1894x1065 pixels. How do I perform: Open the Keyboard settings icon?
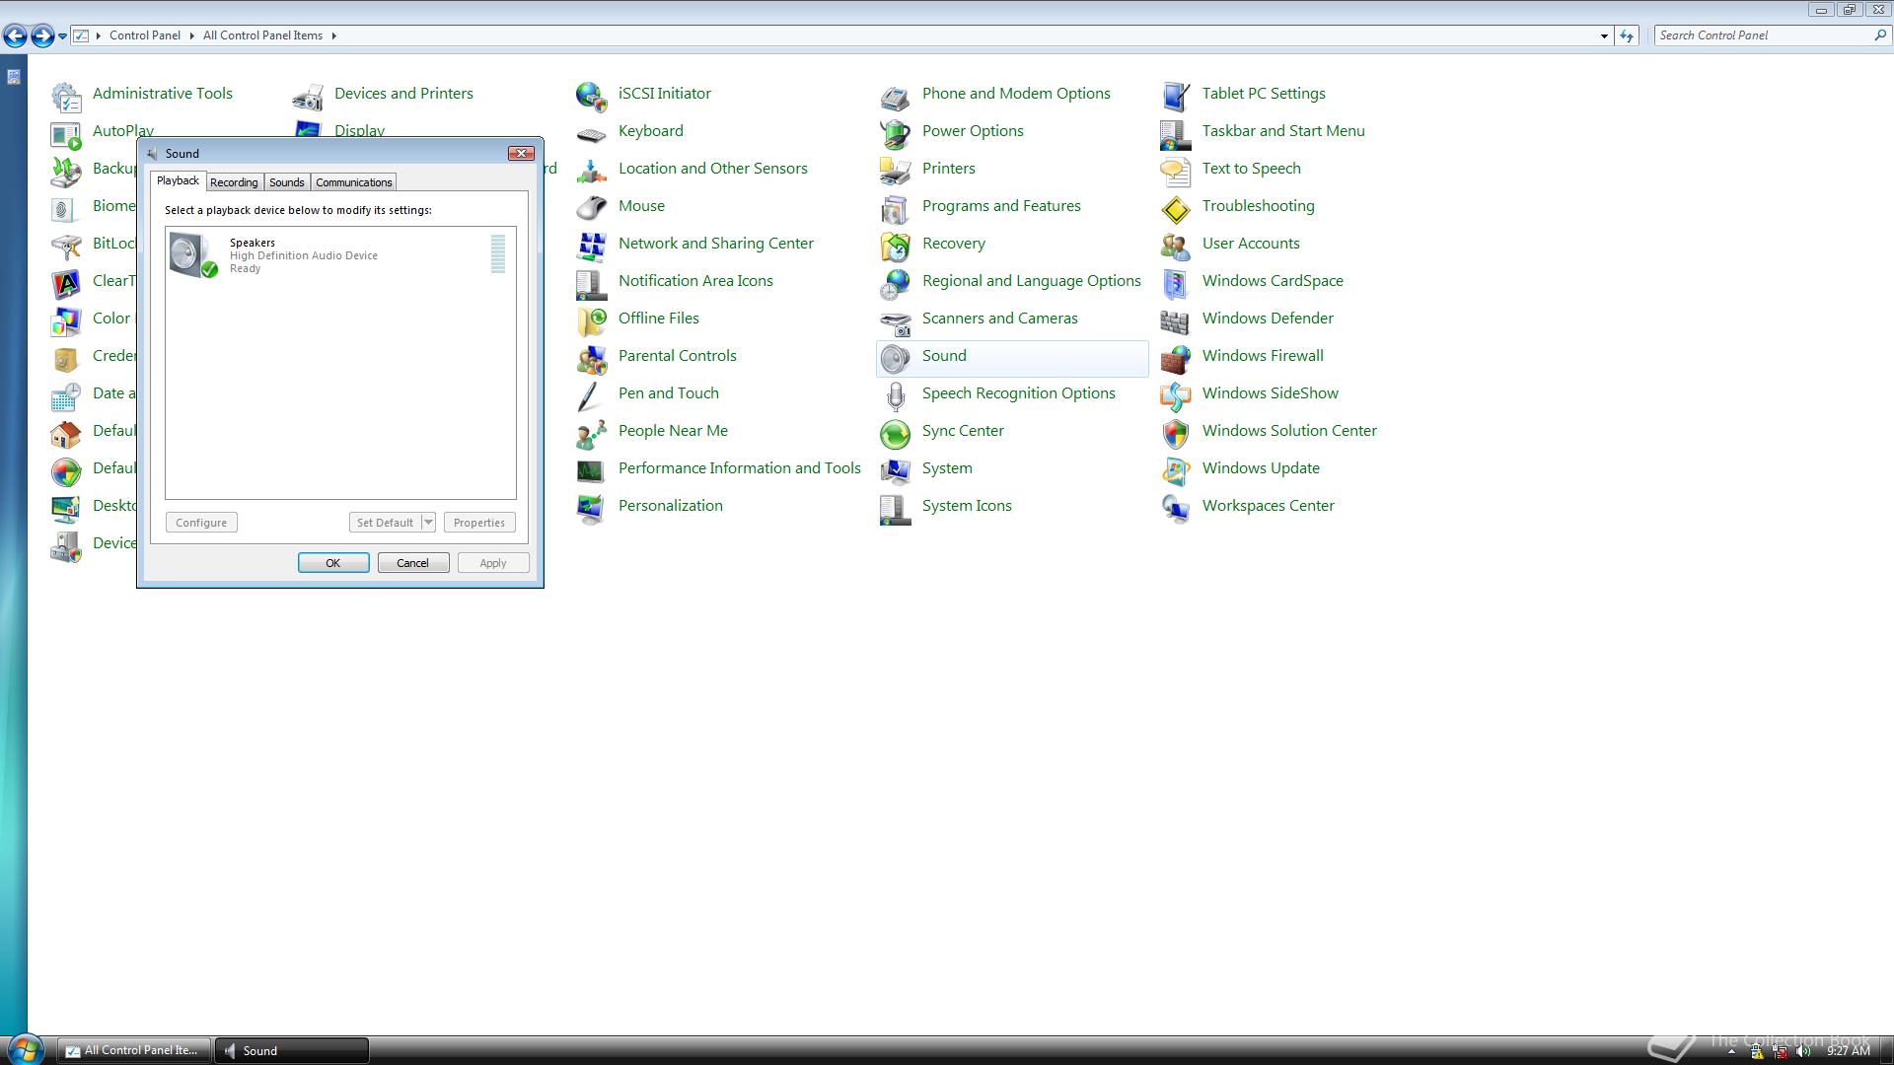pos(592,134)
